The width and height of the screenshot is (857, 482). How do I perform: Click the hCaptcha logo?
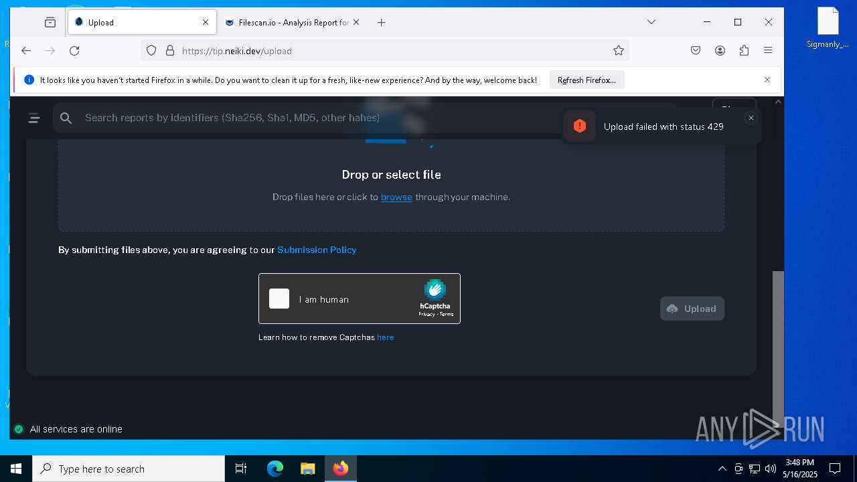[x=435, y=289]
